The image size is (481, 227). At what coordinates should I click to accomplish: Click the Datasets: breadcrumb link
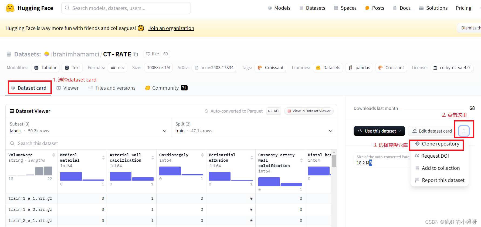pyautogui.click(x=28, y=54)
